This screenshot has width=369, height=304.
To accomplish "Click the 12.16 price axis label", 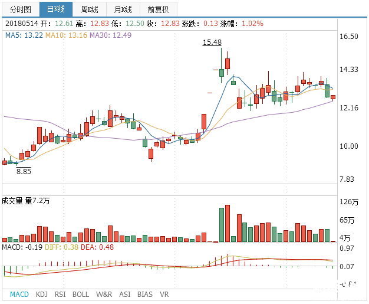I will coord(349,108).
